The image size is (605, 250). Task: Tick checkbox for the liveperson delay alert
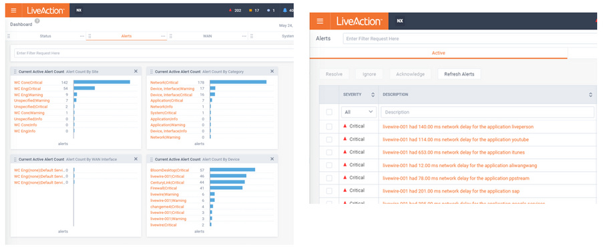pyautogui.click(x=329, y=126)
